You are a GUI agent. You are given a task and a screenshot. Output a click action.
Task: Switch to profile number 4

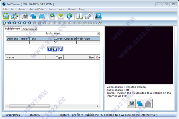tap(19, 23)
